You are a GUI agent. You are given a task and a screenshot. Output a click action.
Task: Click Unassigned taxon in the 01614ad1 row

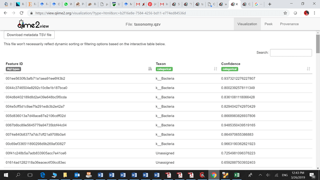pyautogui.click(x=165, y=163)
